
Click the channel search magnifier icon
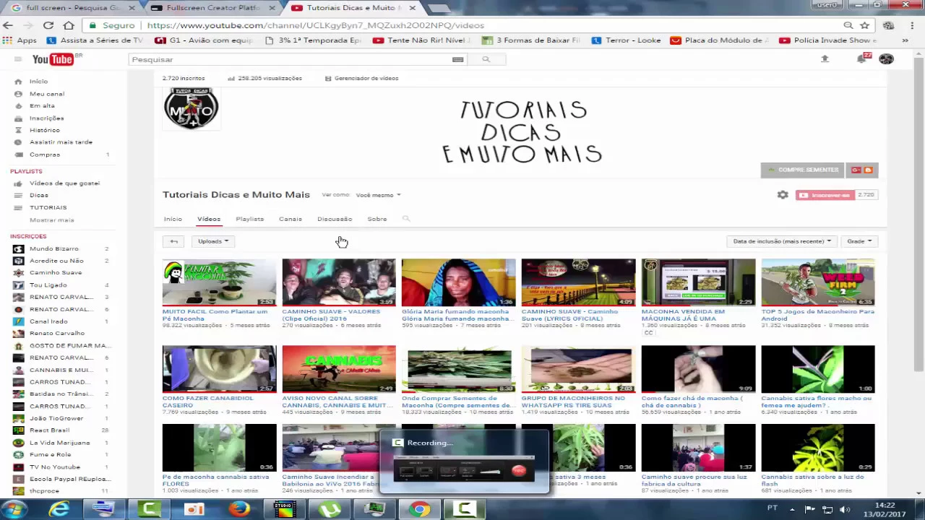point(406,219)
